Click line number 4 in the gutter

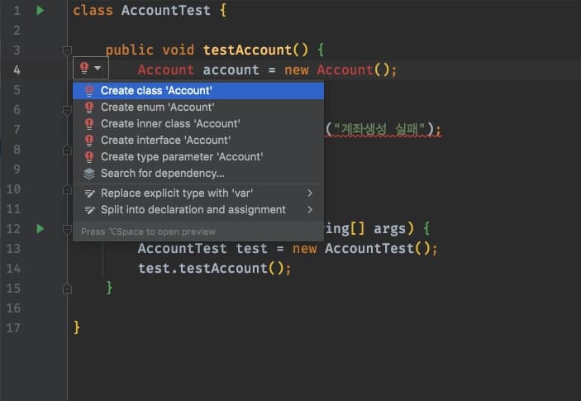click(x=17, y=70)
